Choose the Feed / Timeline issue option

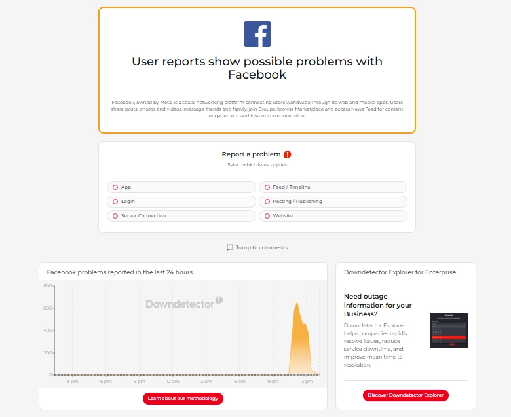(x=333, y=187)
